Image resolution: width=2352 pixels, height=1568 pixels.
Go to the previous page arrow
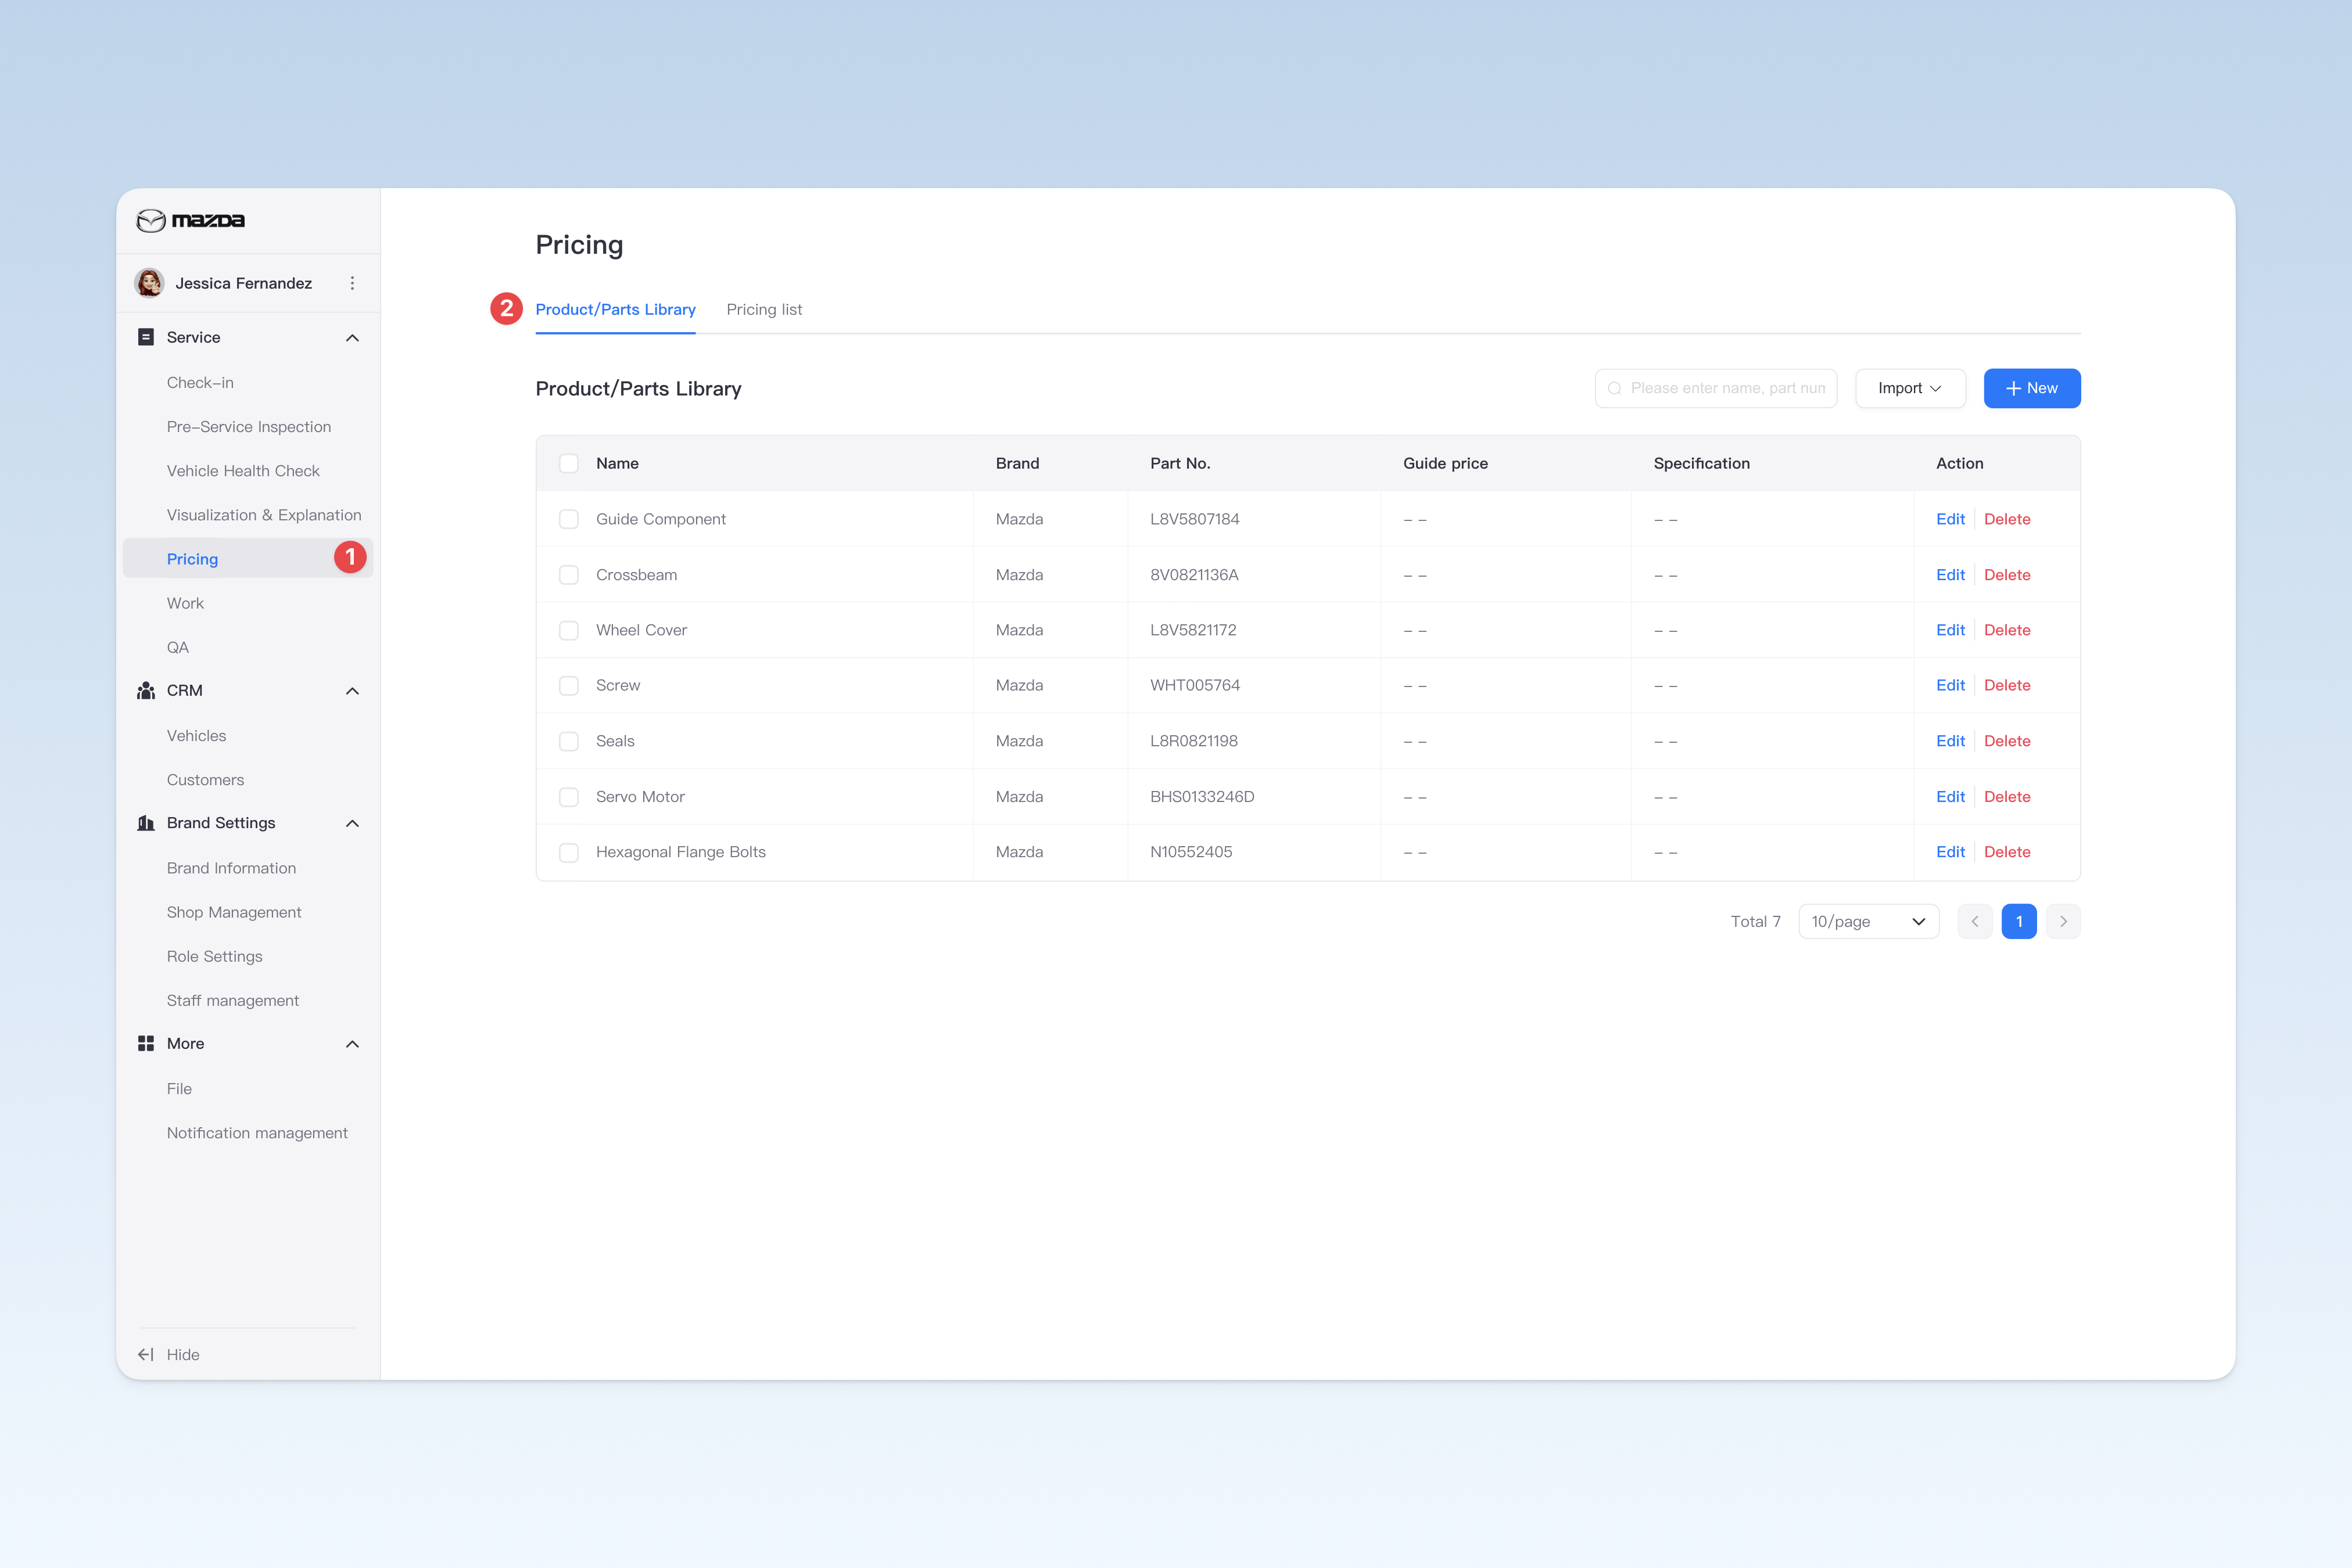click(x=1975, y=921)
